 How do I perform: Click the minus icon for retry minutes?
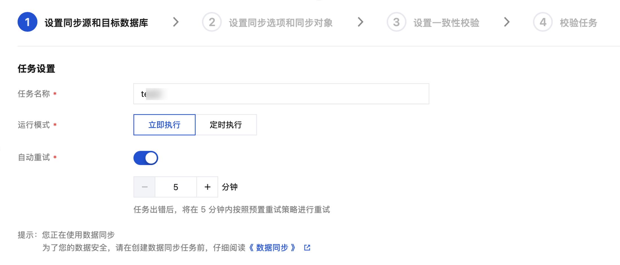pos(144,187)
